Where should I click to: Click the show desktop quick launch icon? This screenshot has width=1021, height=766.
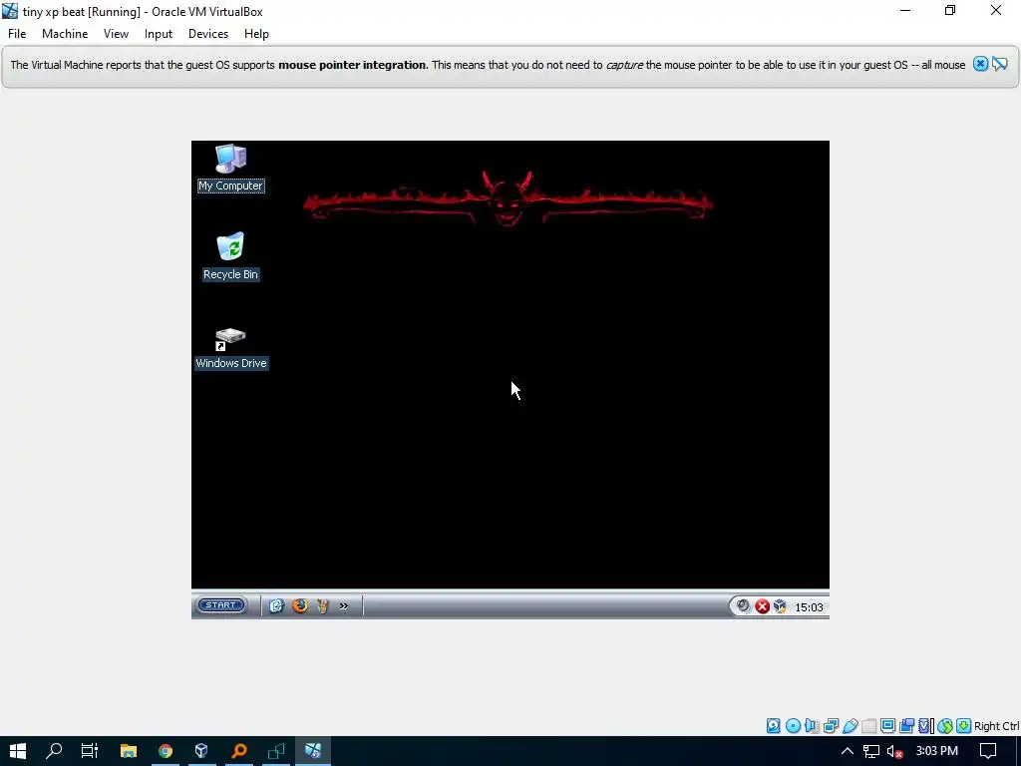click(x=277, y=605)
